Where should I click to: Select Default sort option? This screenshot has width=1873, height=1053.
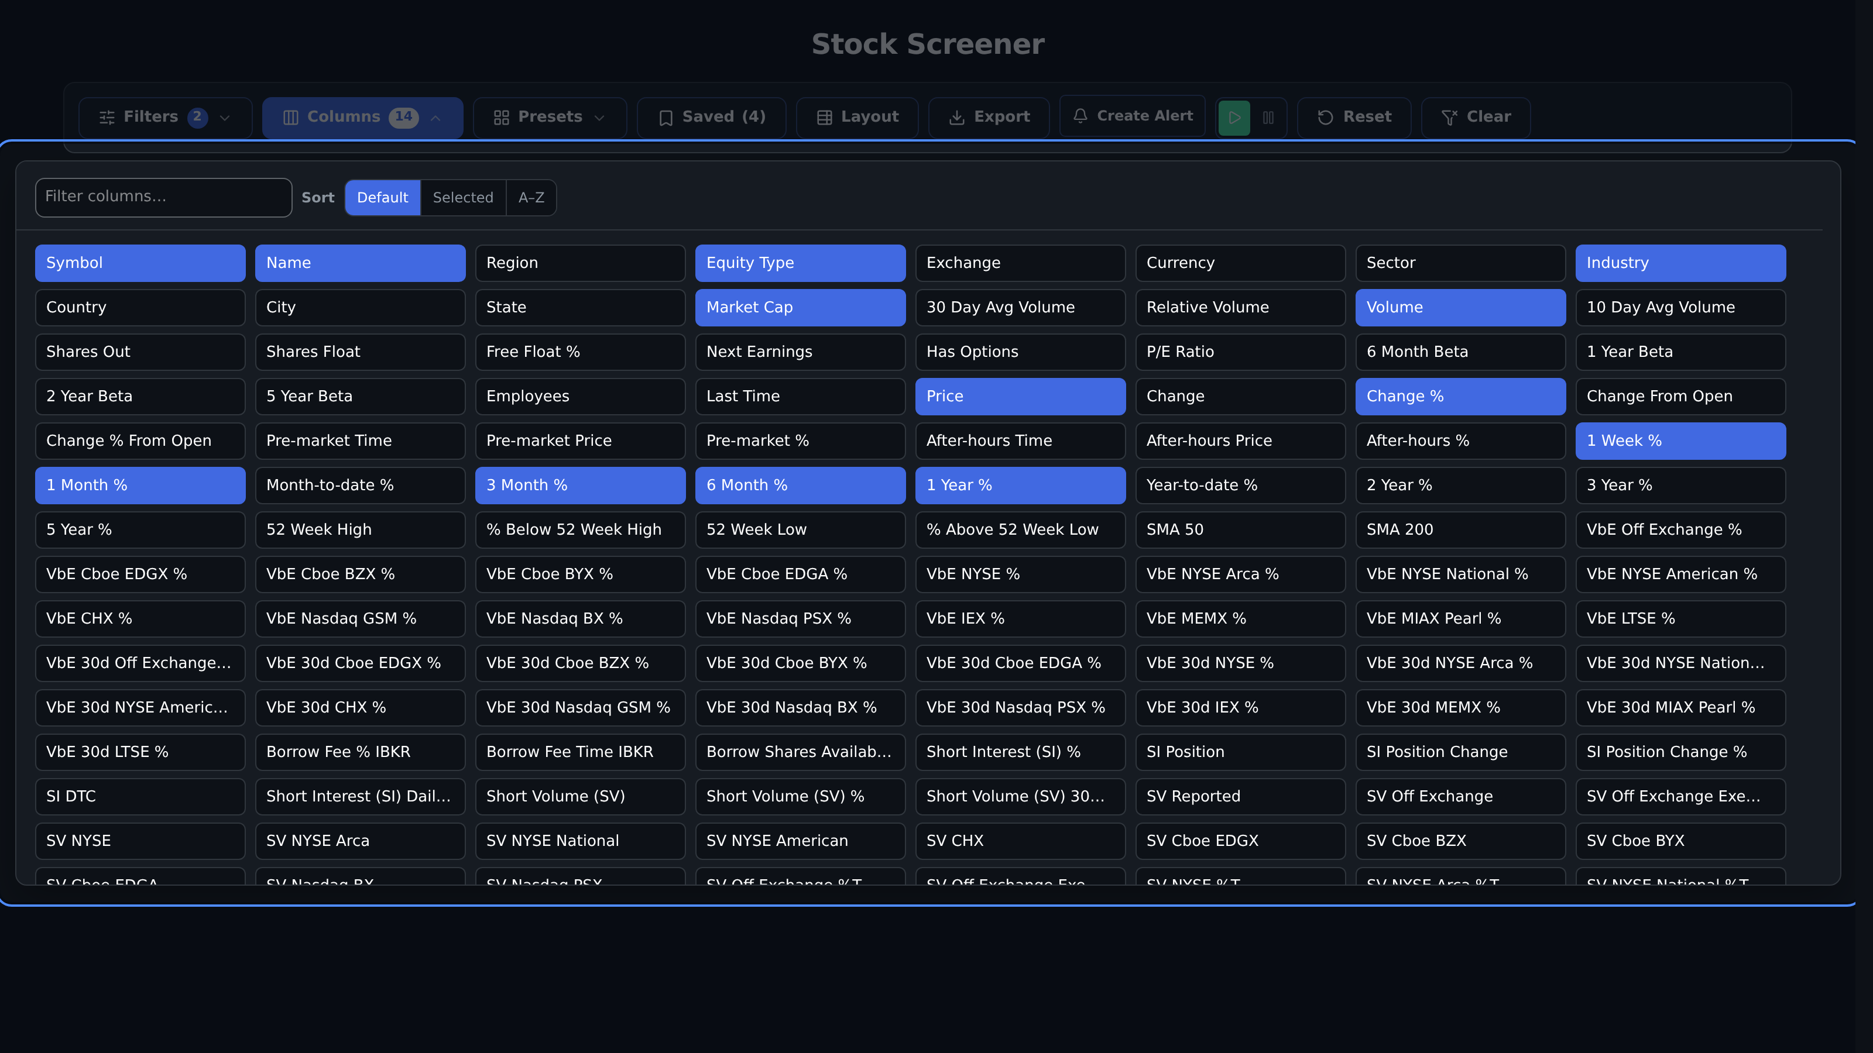pos(382,198)
